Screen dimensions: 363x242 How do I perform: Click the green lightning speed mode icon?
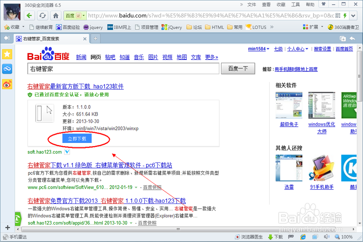(345, 16)
